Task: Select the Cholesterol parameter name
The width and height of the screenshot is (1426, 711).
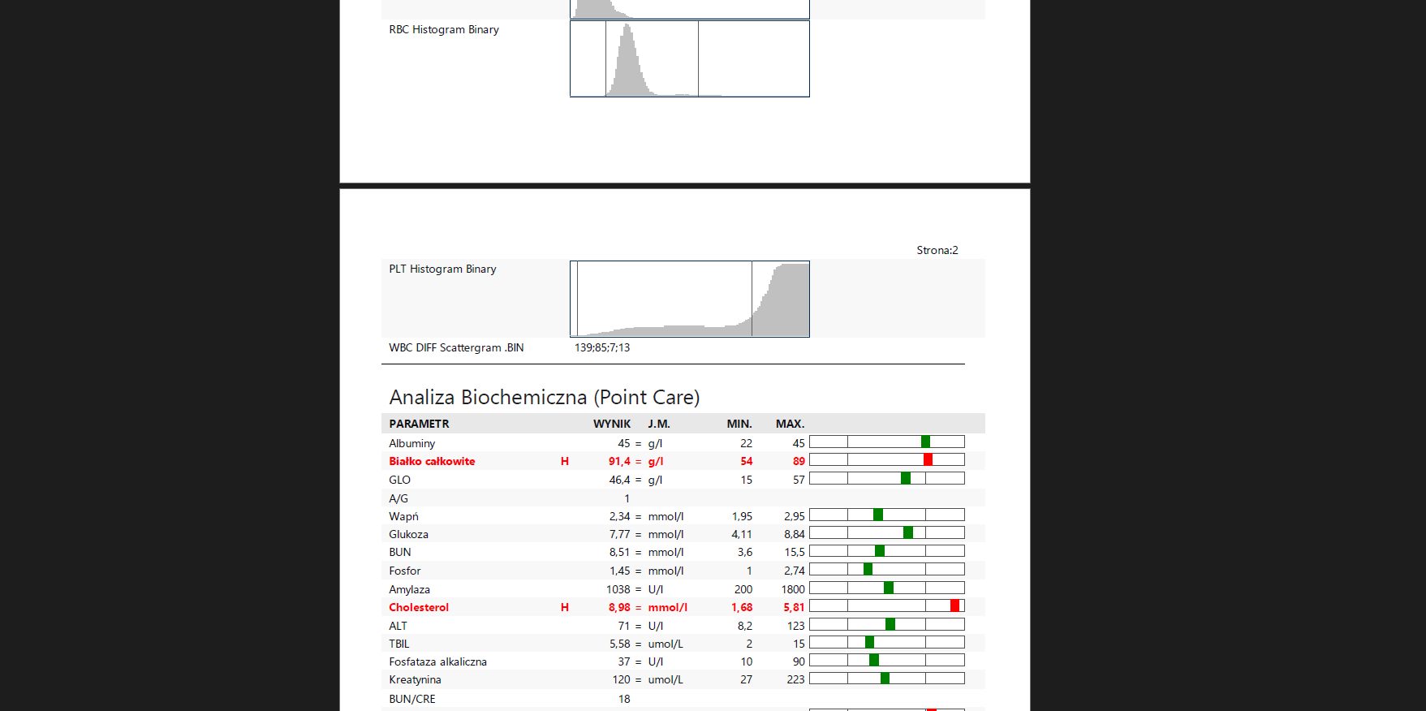Action: 418,607
